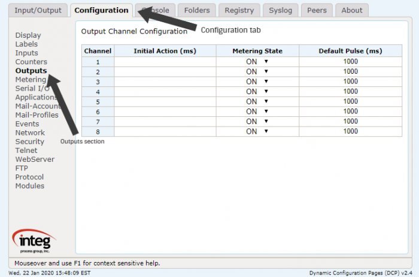Go to the Counters section in sidebar

(31, 62)
